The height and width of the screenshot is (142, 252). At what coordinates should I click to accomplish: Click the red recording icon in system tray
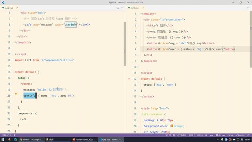pos(230,140)
